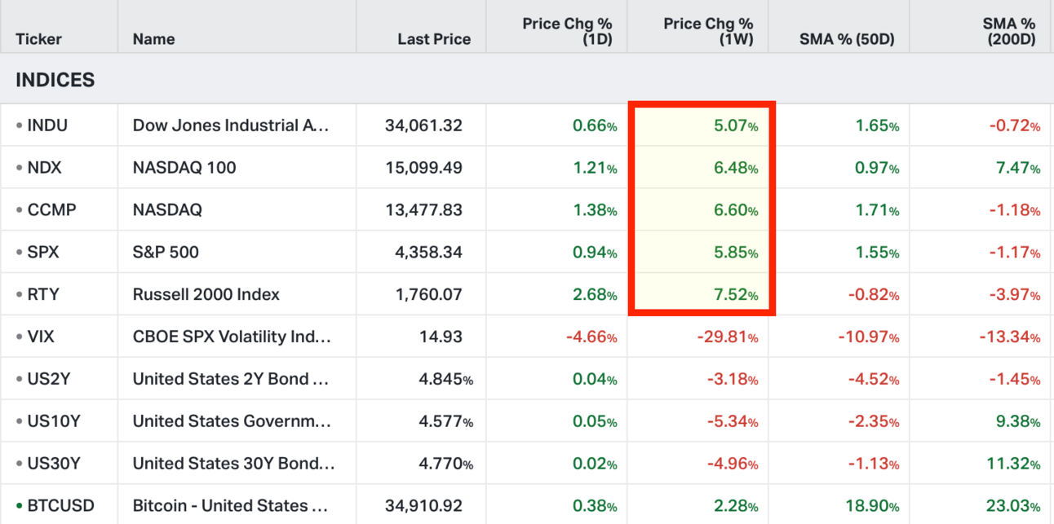The width and height of the screenshot is (1054, 524).
Task: Click the last price 15,099.49
Action: pyautogui.click(x=423, y=168)
